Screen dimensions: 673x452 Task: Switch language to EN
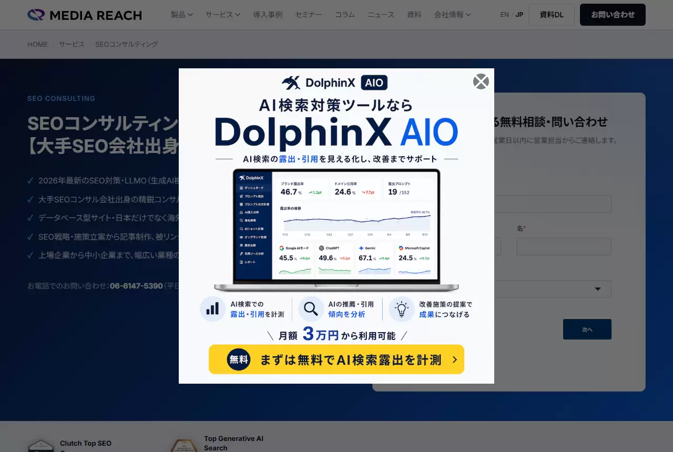tap(505, 15)
